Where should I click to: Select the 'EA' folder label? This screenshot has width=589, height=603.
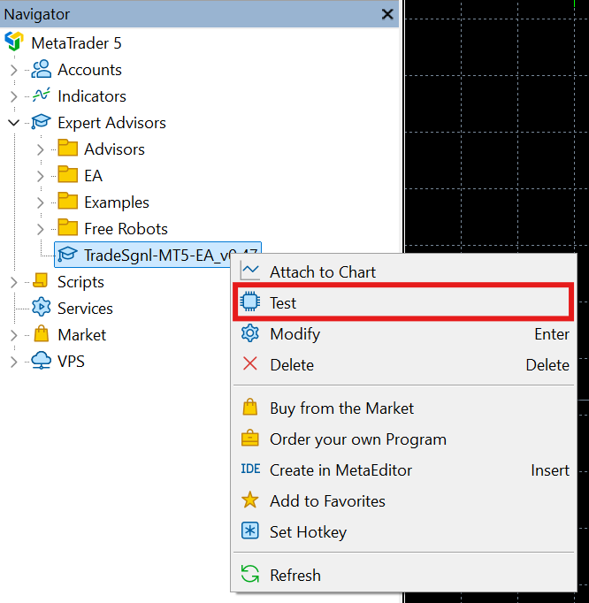[94, 176]
